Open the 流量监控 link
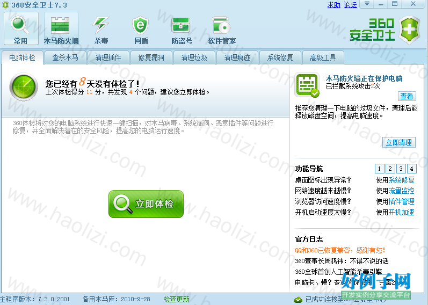The height and width of the screenshot is (305, 428). pyautogui.click(x=401, y=191)
